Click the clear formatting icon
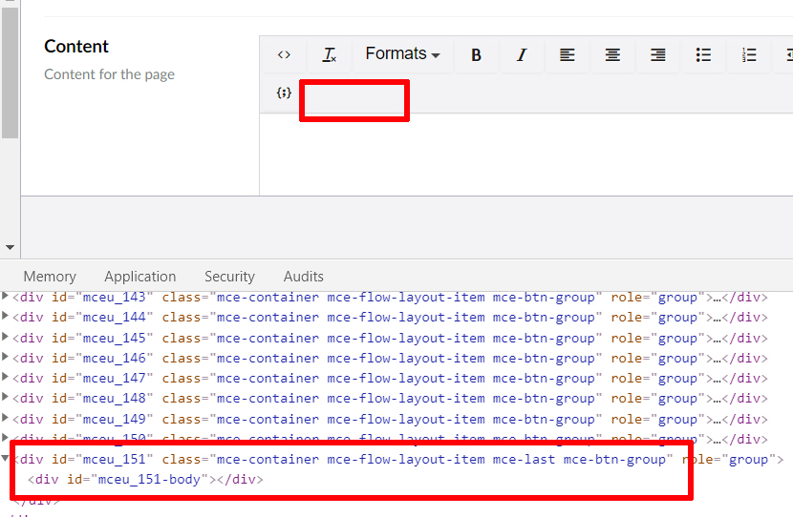793x517 pixels. pyautogui.click(x=330, y=54)
